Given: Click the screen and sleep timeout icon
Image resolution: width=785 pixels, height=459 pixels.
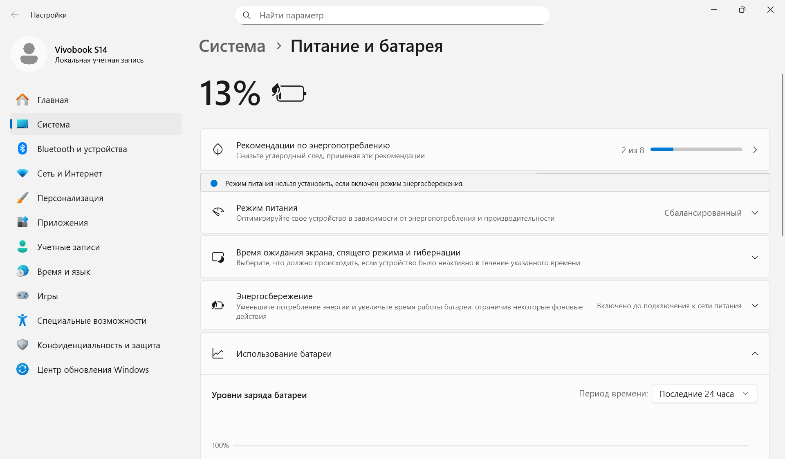Looking at the screenshot, I should click(218, 257).
